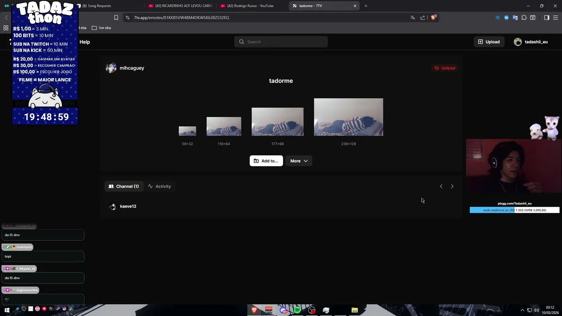This screenshot has width=562, height=316.
Task: Switch to the RICARDINHO ACF YouTube tab
Action: (180, 6)
